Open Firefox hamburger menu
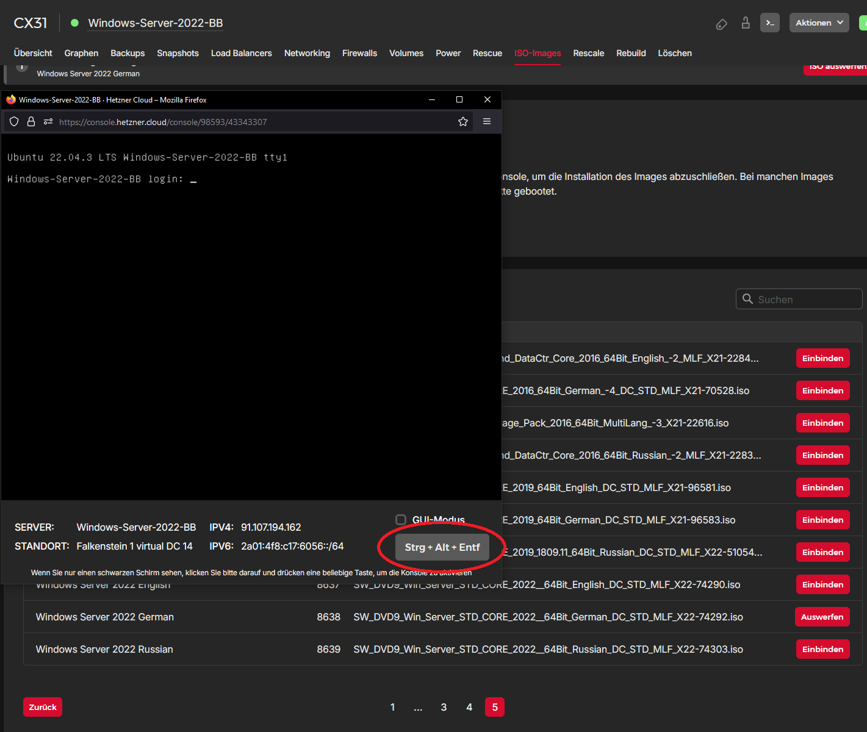 click(x=487, y=121)
